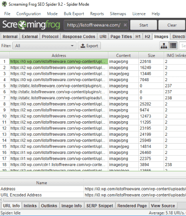Viewport: 186px width, 216px height.
Task: Open the SERP Snippet bottom tab
Action: coord(100,206)
